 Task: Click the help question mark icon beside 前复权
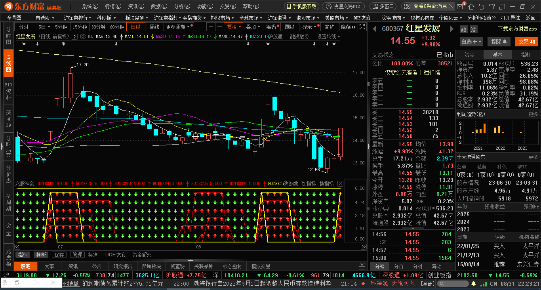(75, 36)
